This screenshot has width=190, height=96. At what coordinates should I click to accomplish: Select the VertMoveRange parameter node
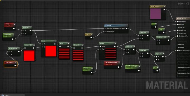[x=133, y=68]
